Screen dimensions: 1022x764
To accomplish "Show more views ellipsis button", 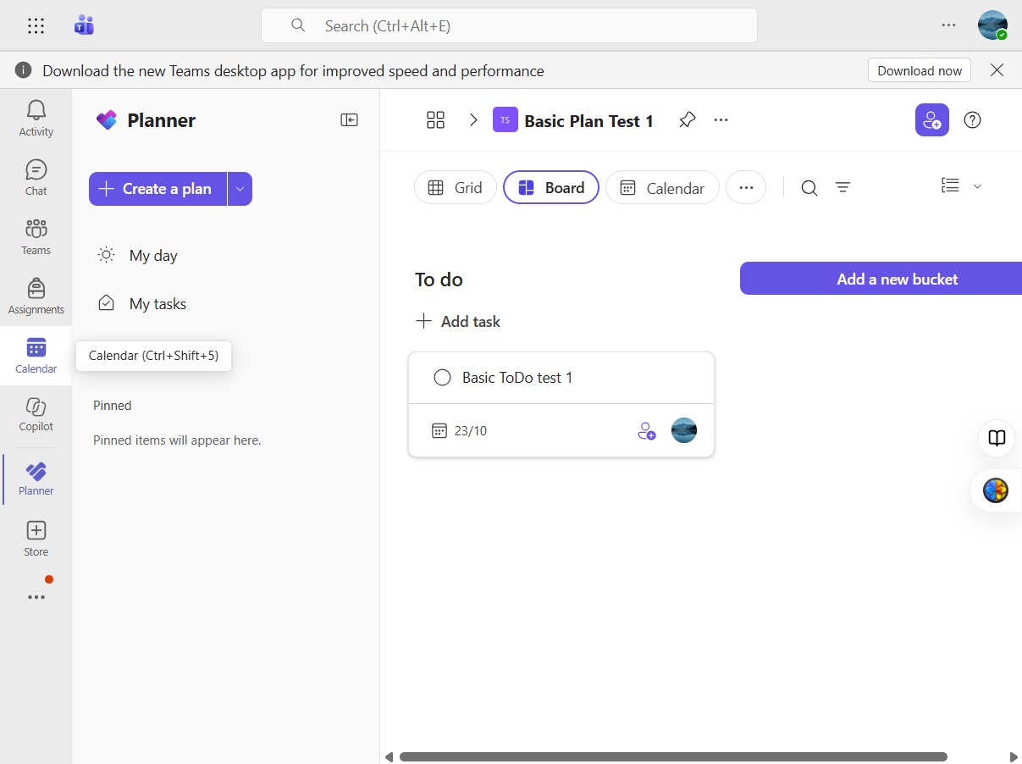I will tap(746, 188).
